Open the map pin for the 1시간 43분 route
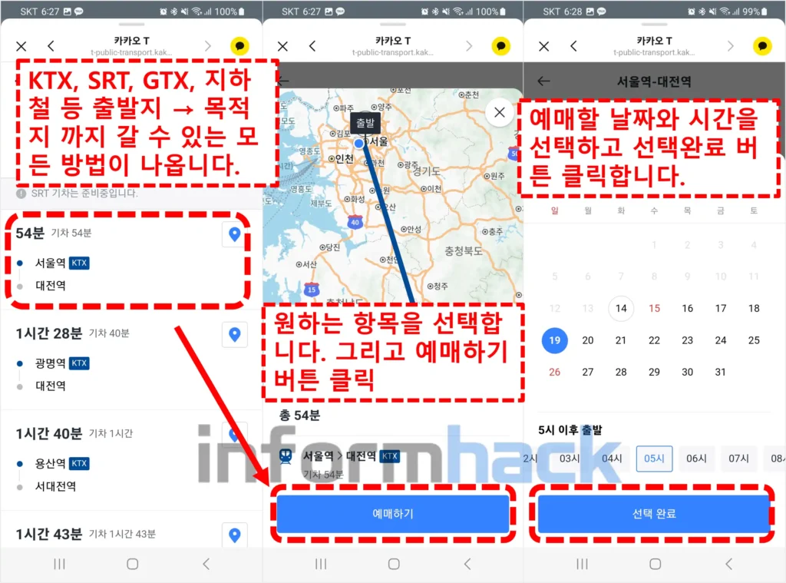This screenshot has height=583, width=786. (x=235, y=535)
